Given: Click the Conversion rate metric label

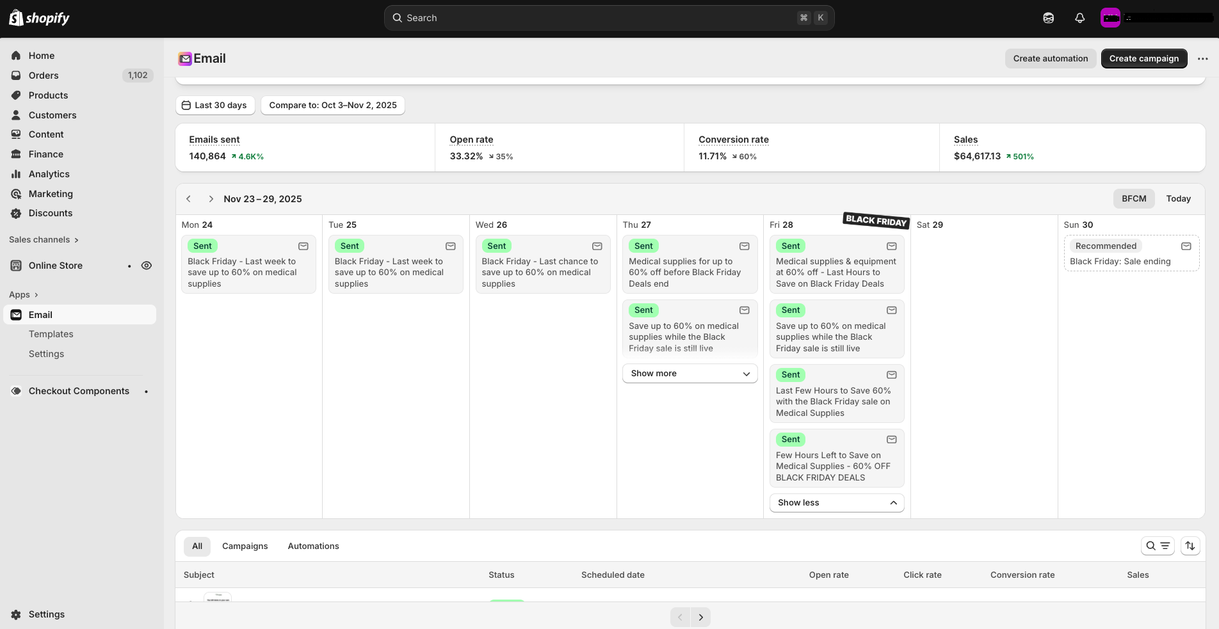Looking at the screenshot, I should coord(734,139).
